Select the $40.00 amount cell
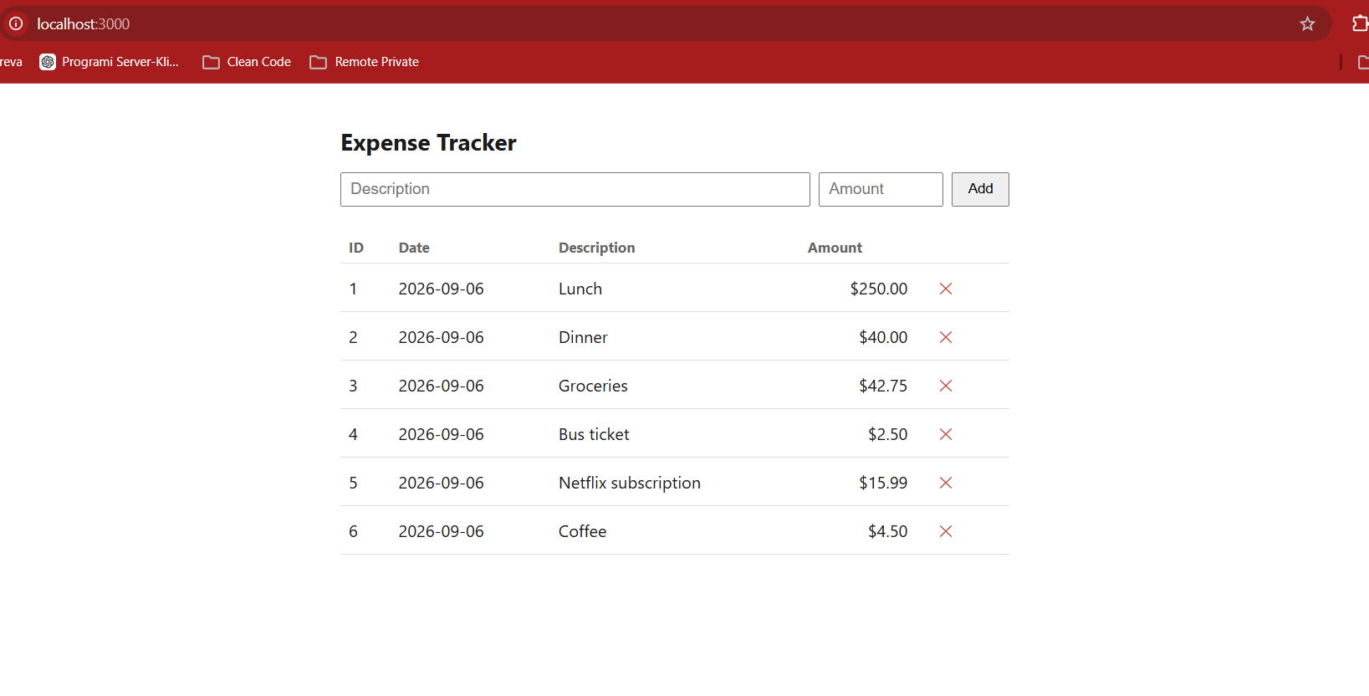 pos(883,337)
